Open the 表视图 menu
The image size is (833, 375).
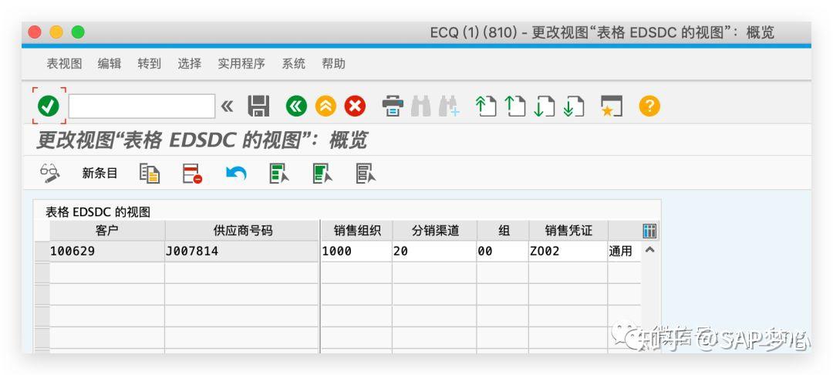(64, 64)
